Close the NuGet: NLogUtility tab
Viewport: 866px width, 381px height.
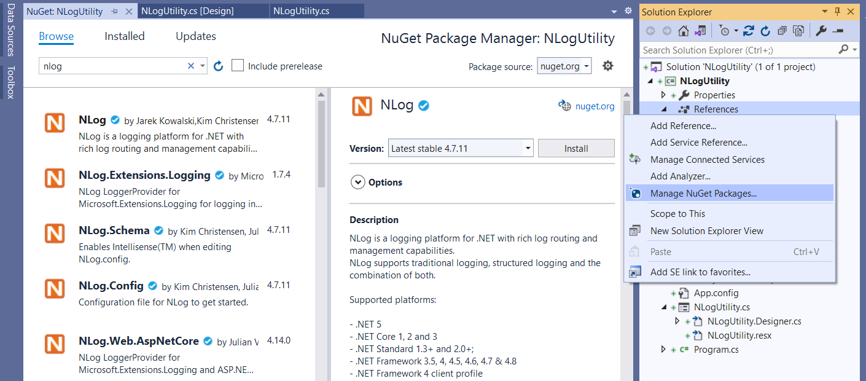coord(128,12)
